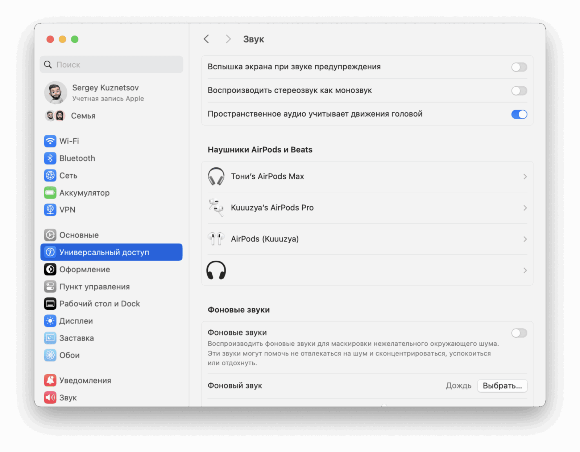Select Уведомления in the sidebar
The width and height of the screenshot is (580, 452).
click(x=111, y=380)
